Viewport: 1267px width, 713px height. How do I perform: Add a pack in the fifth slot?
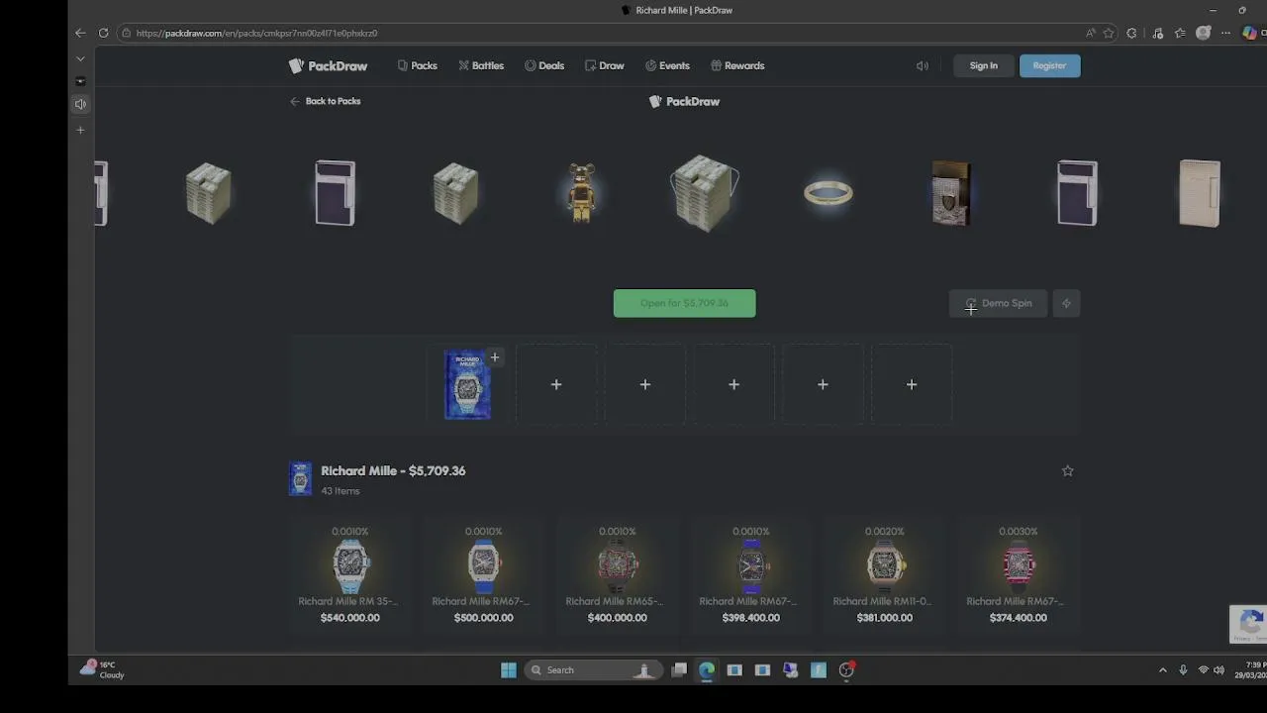coord(823,384)
